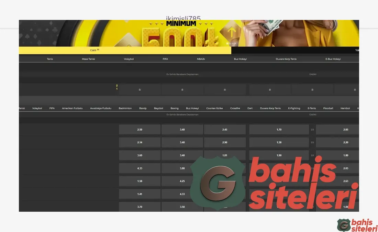Open the Amerikan Futbolu sport tab
The image size is (378, 232).
[x=72, y=108]
